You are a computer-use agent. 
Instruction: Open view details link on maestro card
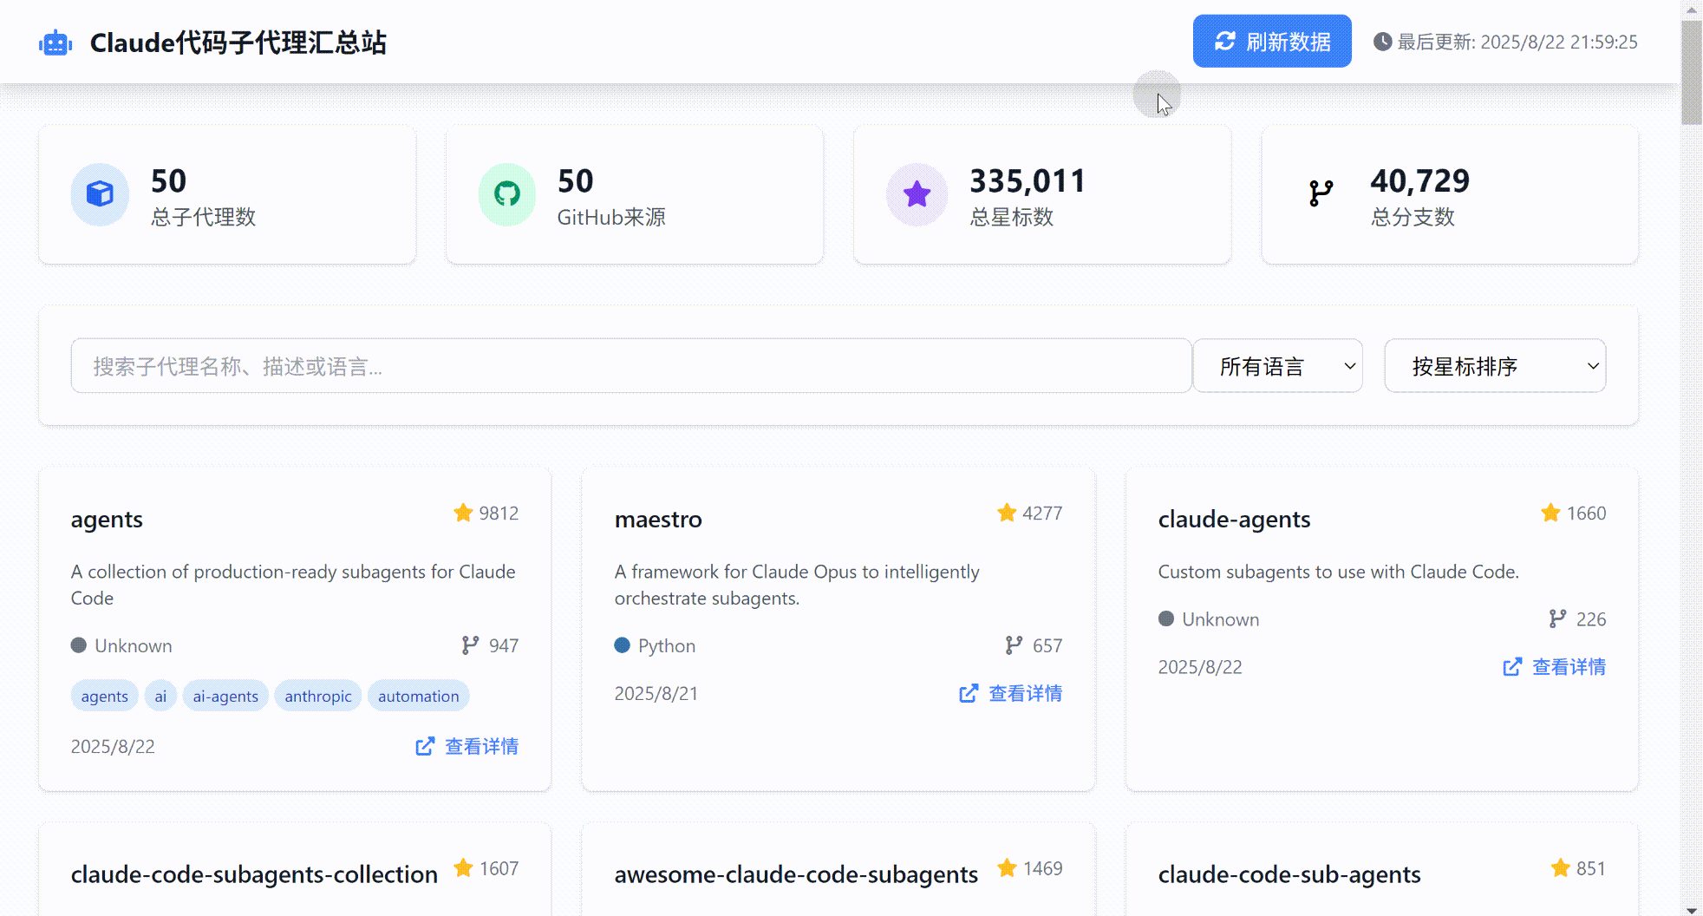(1011, 693)
